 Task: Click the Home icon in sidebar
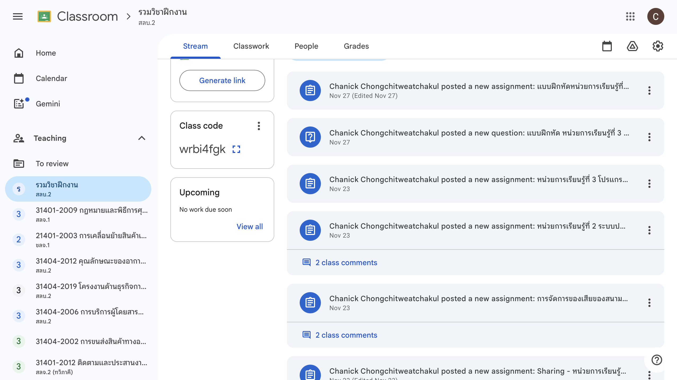19,53
